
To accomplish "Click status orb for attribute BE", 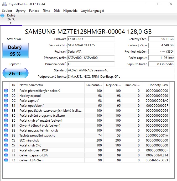I will coord(6,135).
